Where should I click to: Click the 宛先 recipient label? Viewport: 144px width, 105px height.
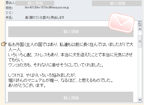tap(9, 8)
